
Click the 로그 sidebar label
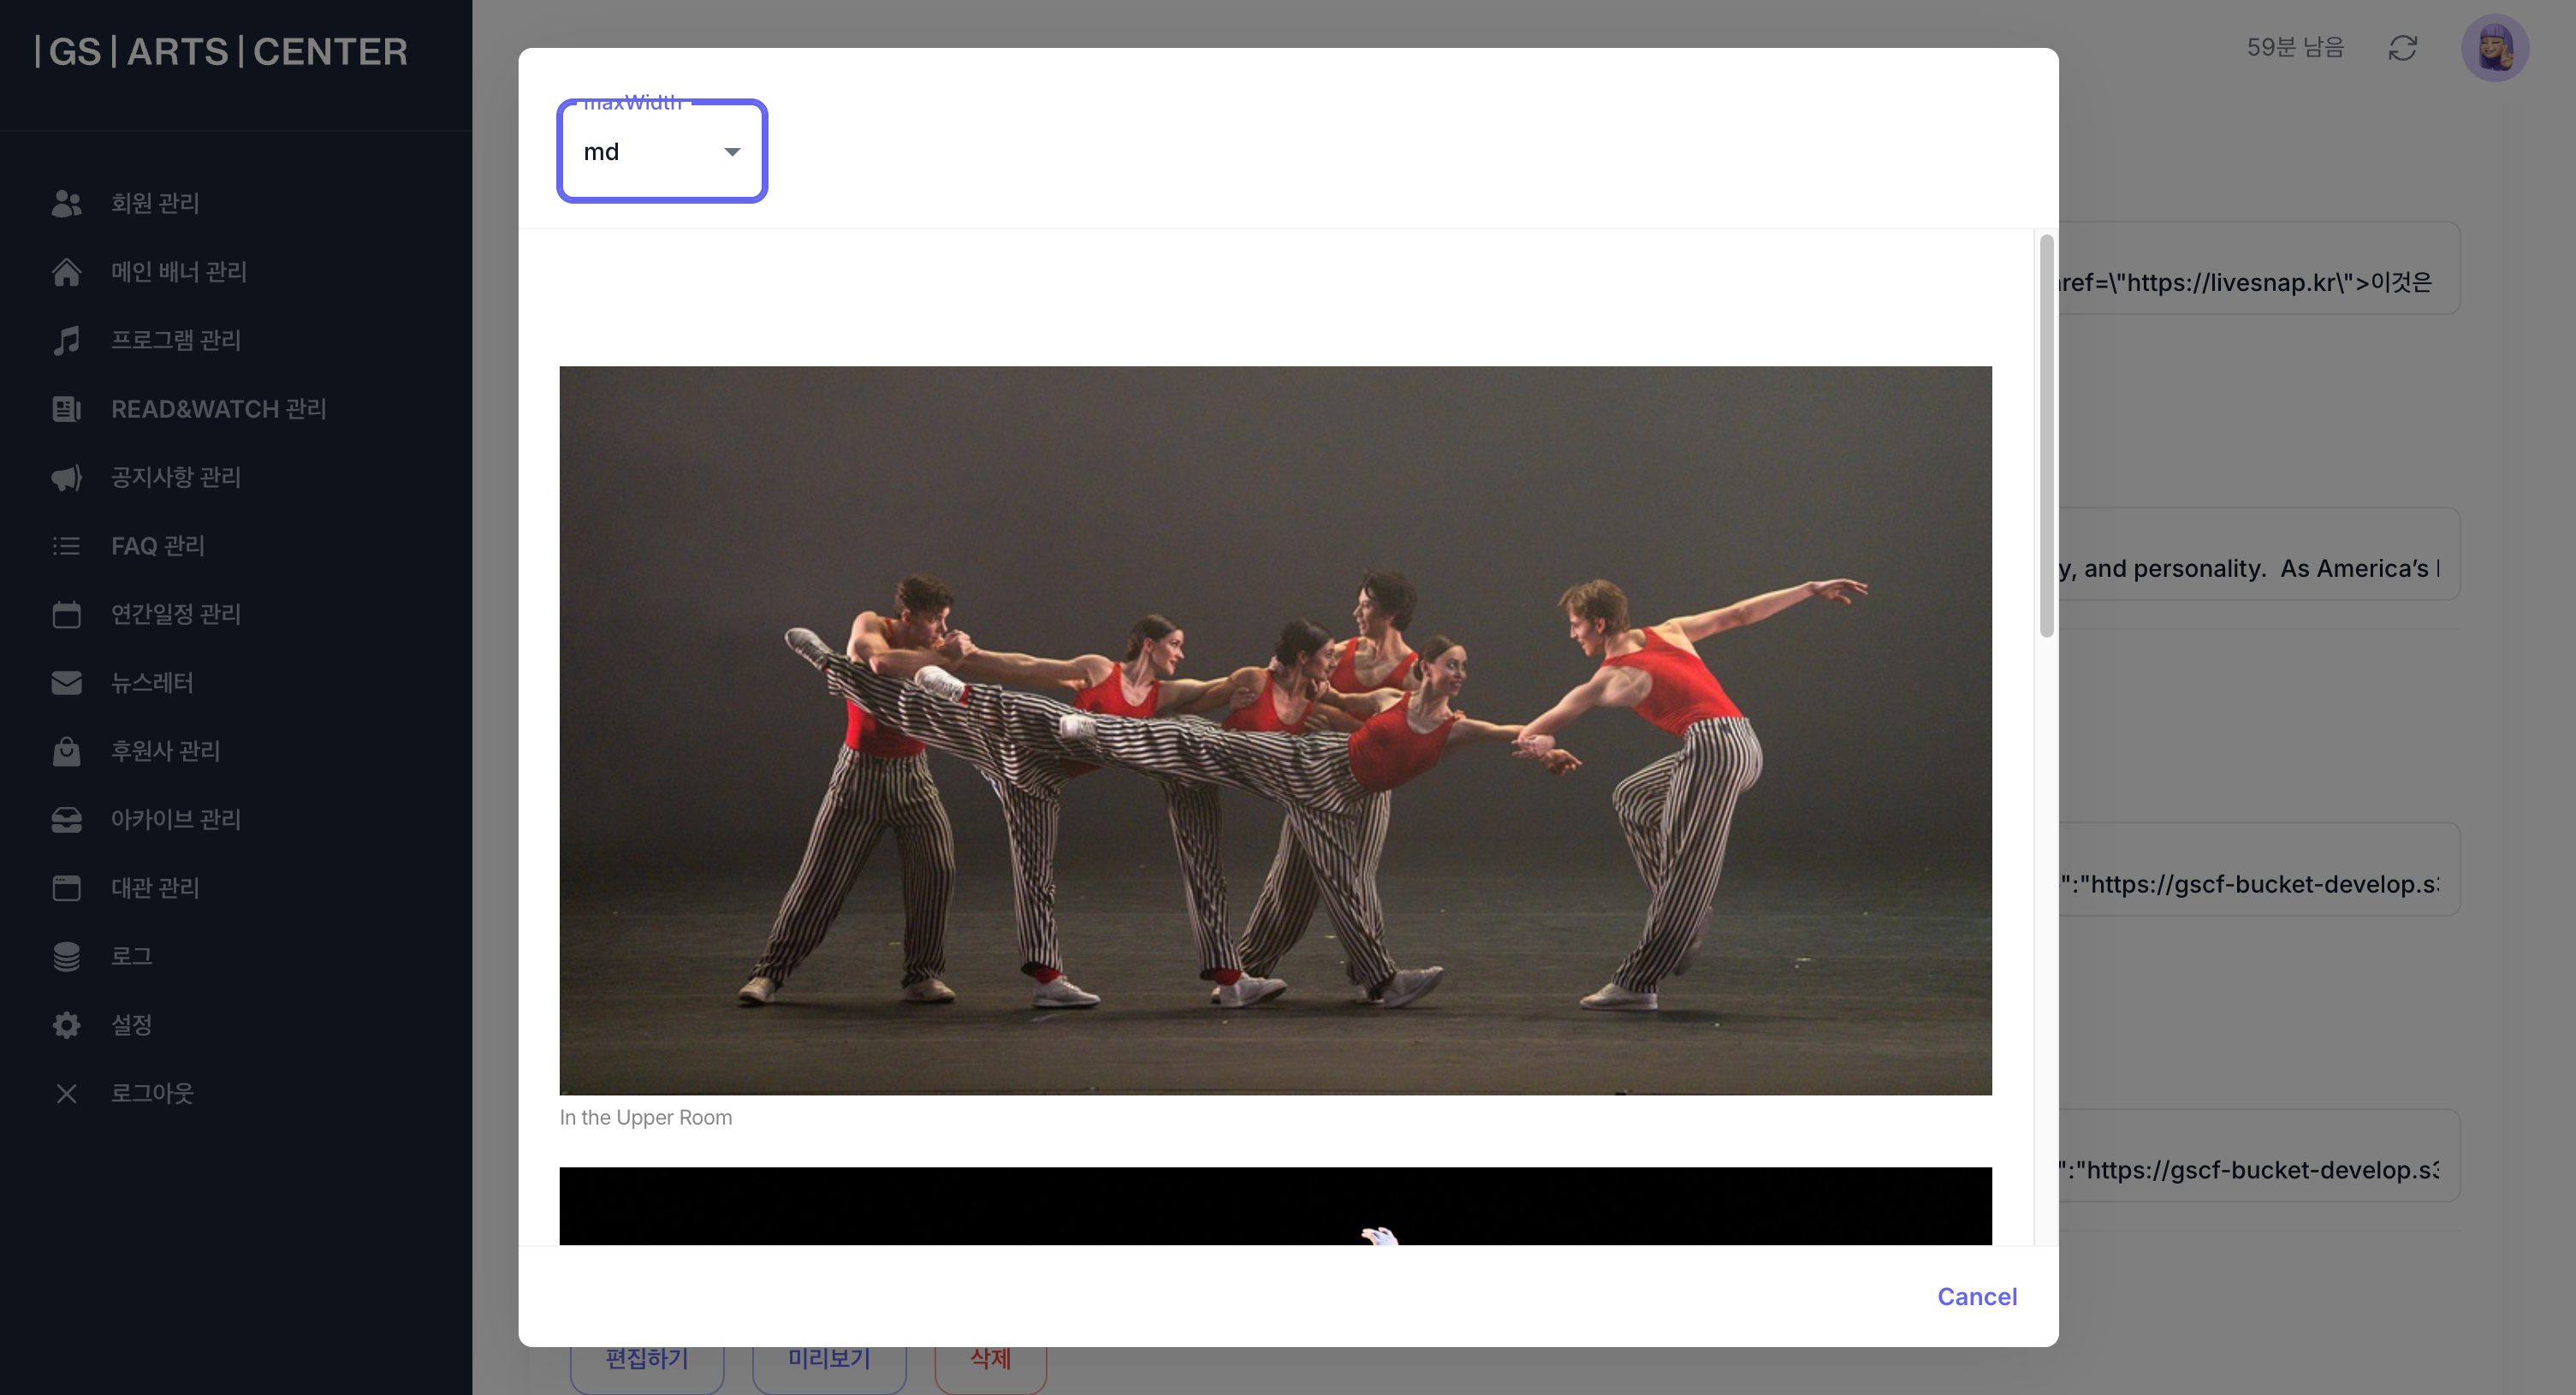pyautogui.click(x=131, y=956)
